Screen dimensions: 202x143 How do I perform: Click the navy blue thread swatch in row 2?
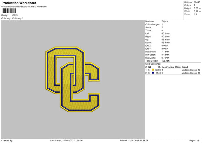coord(153,73)
